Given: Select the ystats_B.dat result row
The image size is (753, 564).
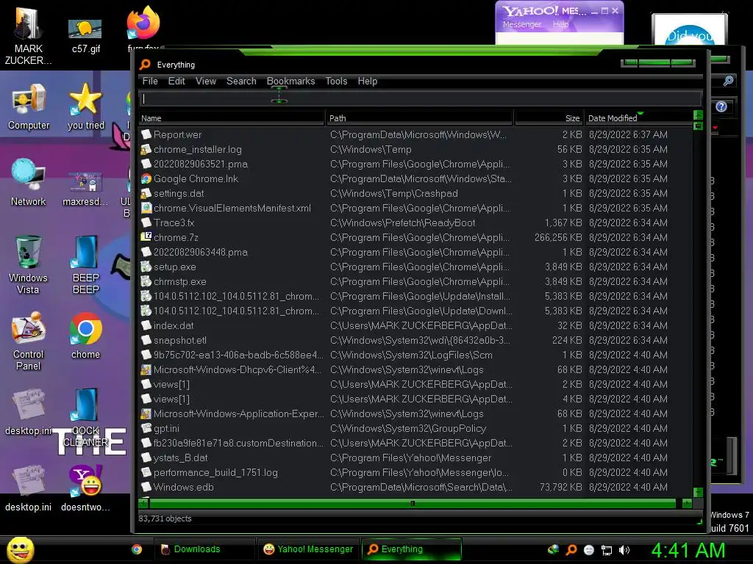Looking at the screenshot, I should tap(415, 458).
